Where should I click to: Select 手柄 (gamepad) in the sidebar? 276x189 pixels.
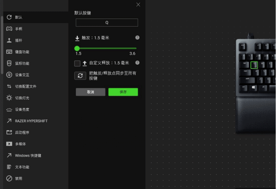tap(19, 29)
